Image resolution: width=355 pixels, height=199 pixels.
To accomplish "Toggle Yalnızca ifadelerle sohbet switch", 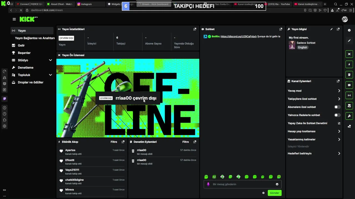I will [337, 115].
